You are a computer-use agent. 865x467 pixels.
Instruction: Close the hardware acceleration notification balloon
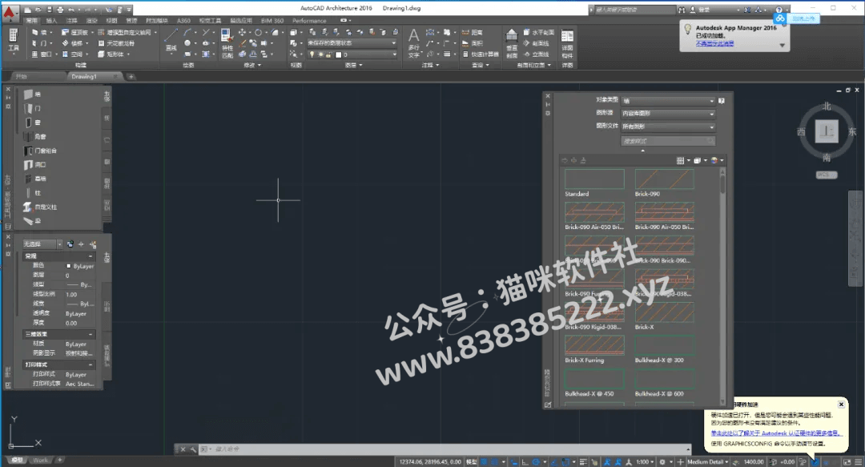point(841,405)
